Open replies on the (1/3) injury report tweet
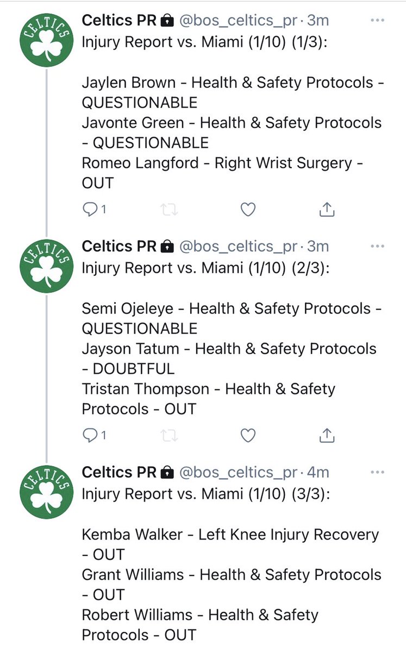Viewport: 406px width, 652px height. (93, 209)
